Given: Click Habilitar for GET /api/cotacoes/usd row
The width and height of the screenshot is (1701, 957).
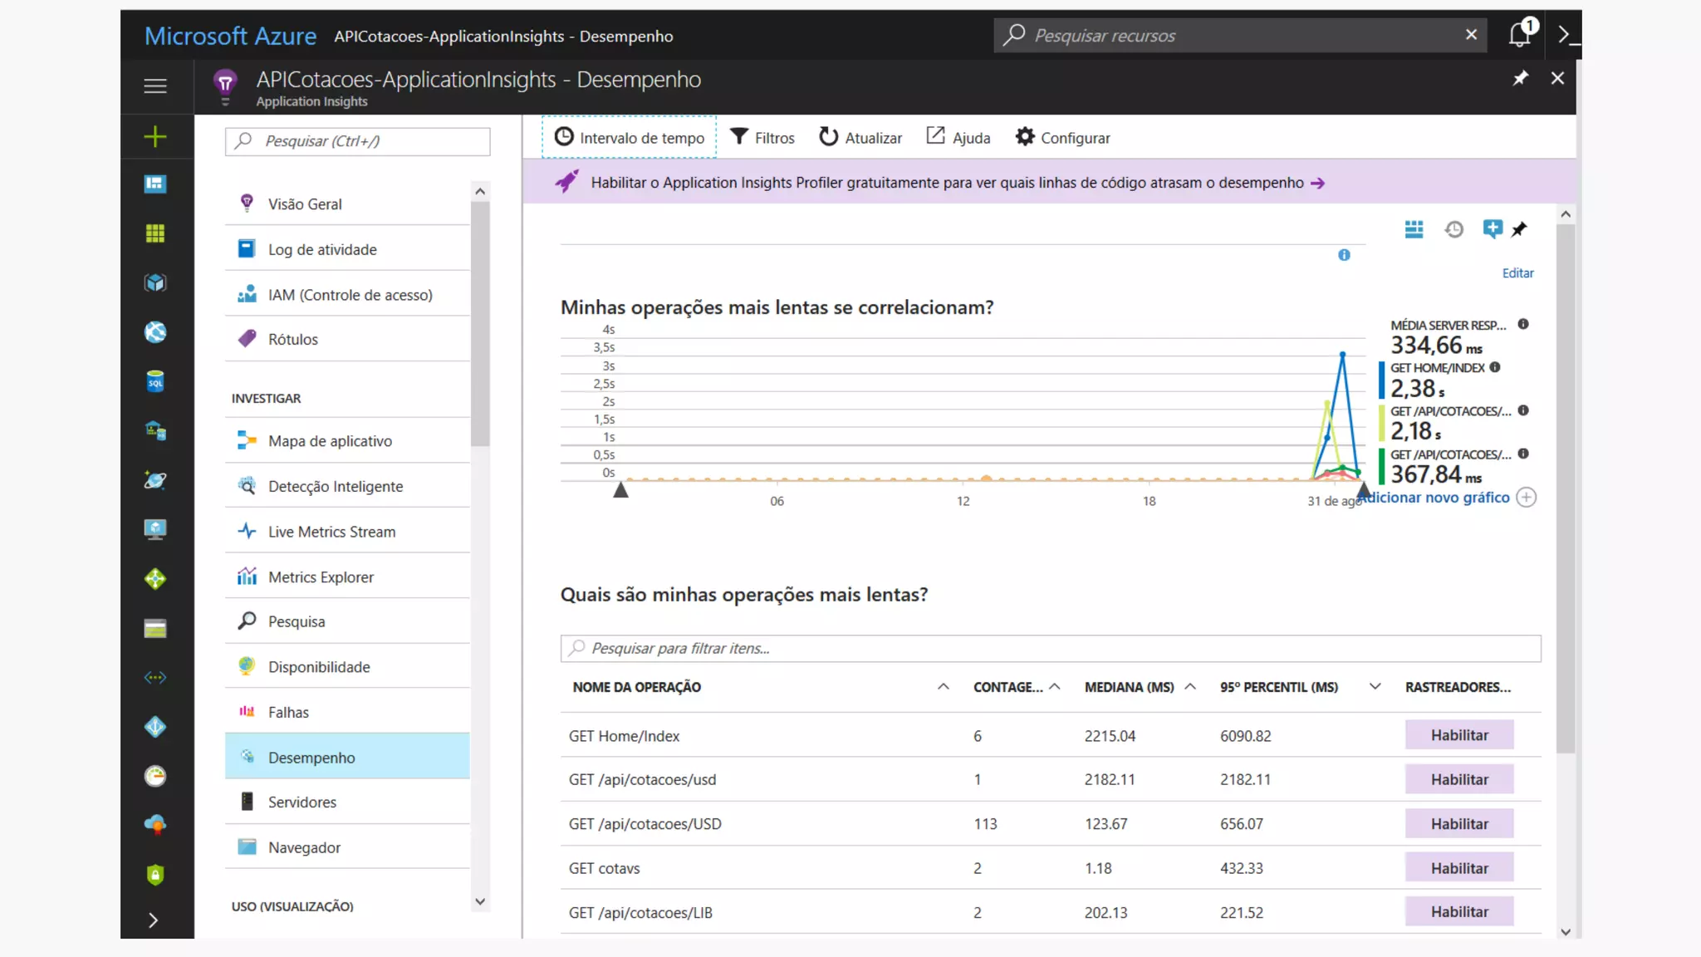Looking at the screenshot, I should coord(1459,779).
